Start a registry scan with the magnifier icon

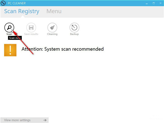point(9,27)
